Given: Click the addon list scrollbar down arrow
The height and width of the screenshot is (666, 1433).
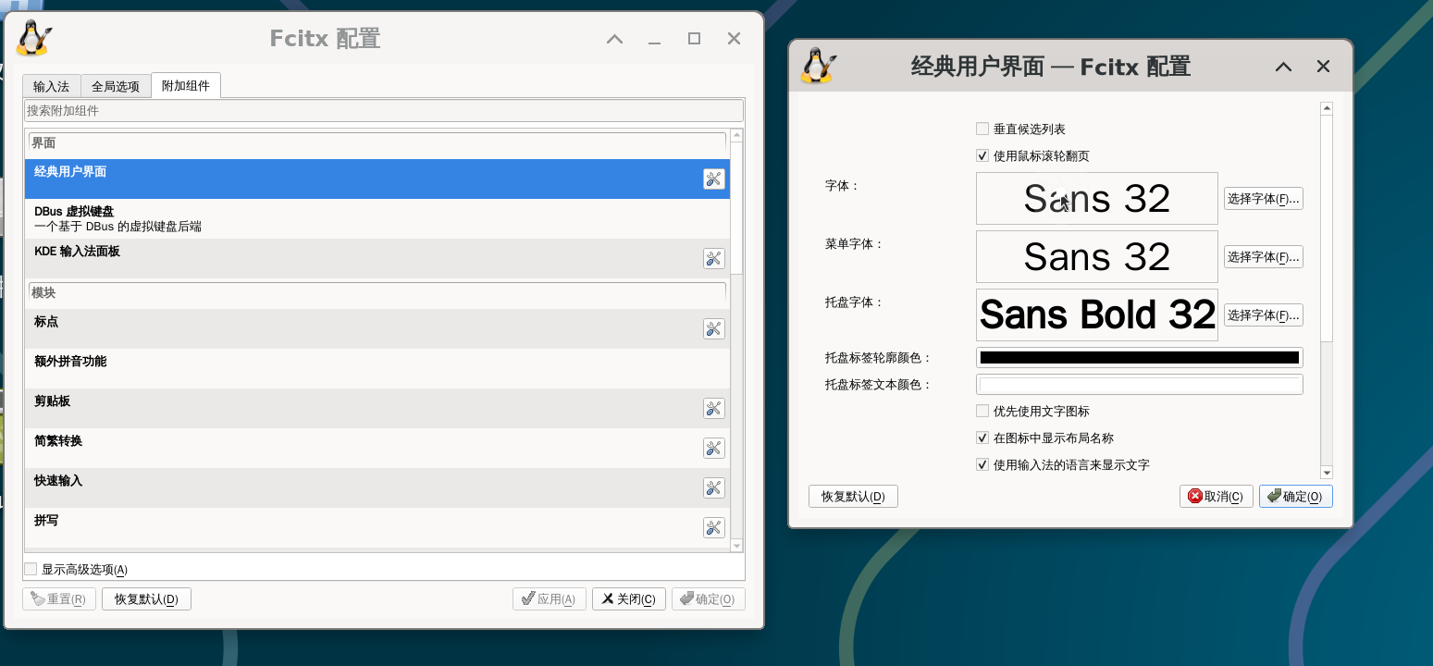Looking at the screenshot, I should [736, 546].
